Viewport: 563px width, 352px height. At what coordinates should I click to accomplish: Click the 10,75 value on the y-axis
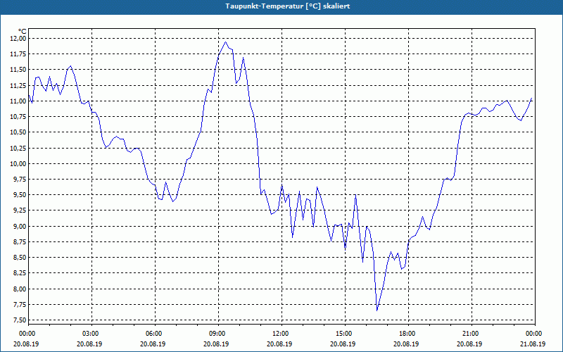click(x=18, y=117)
